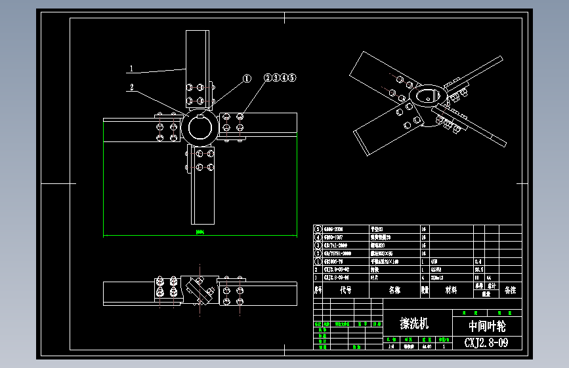Click the 代号 column header

pos(345,290)
